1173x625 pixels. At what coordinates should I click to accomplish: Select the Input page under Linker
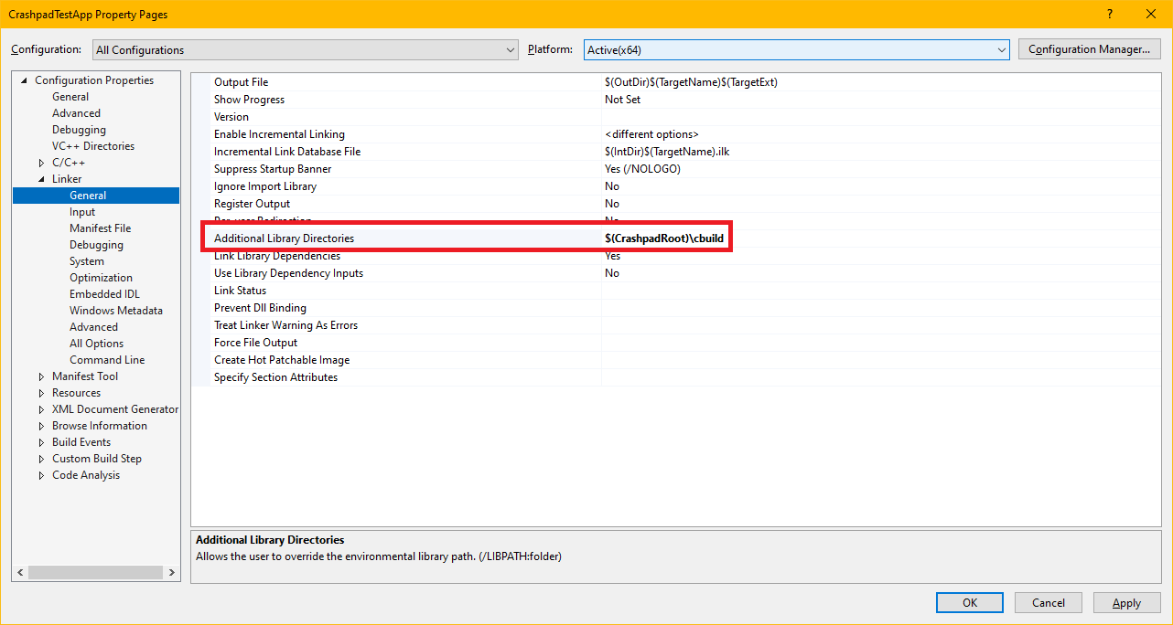tap(82, 212)
